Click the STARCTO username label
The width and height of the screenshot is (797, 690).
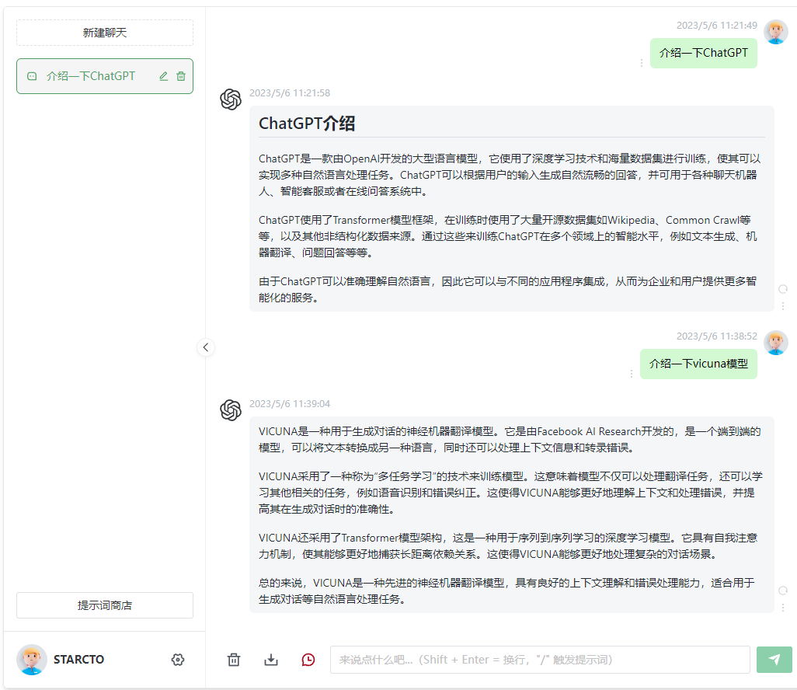78,660
